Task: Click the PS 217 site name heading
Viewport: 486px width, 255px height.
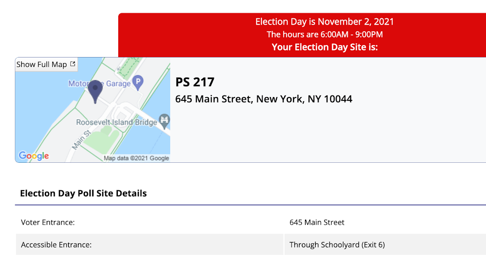Action: (x=195, y=82)
